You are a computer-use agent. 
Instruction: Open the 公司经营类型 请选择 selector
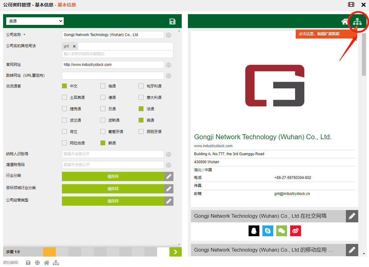[x=113, y=201]
